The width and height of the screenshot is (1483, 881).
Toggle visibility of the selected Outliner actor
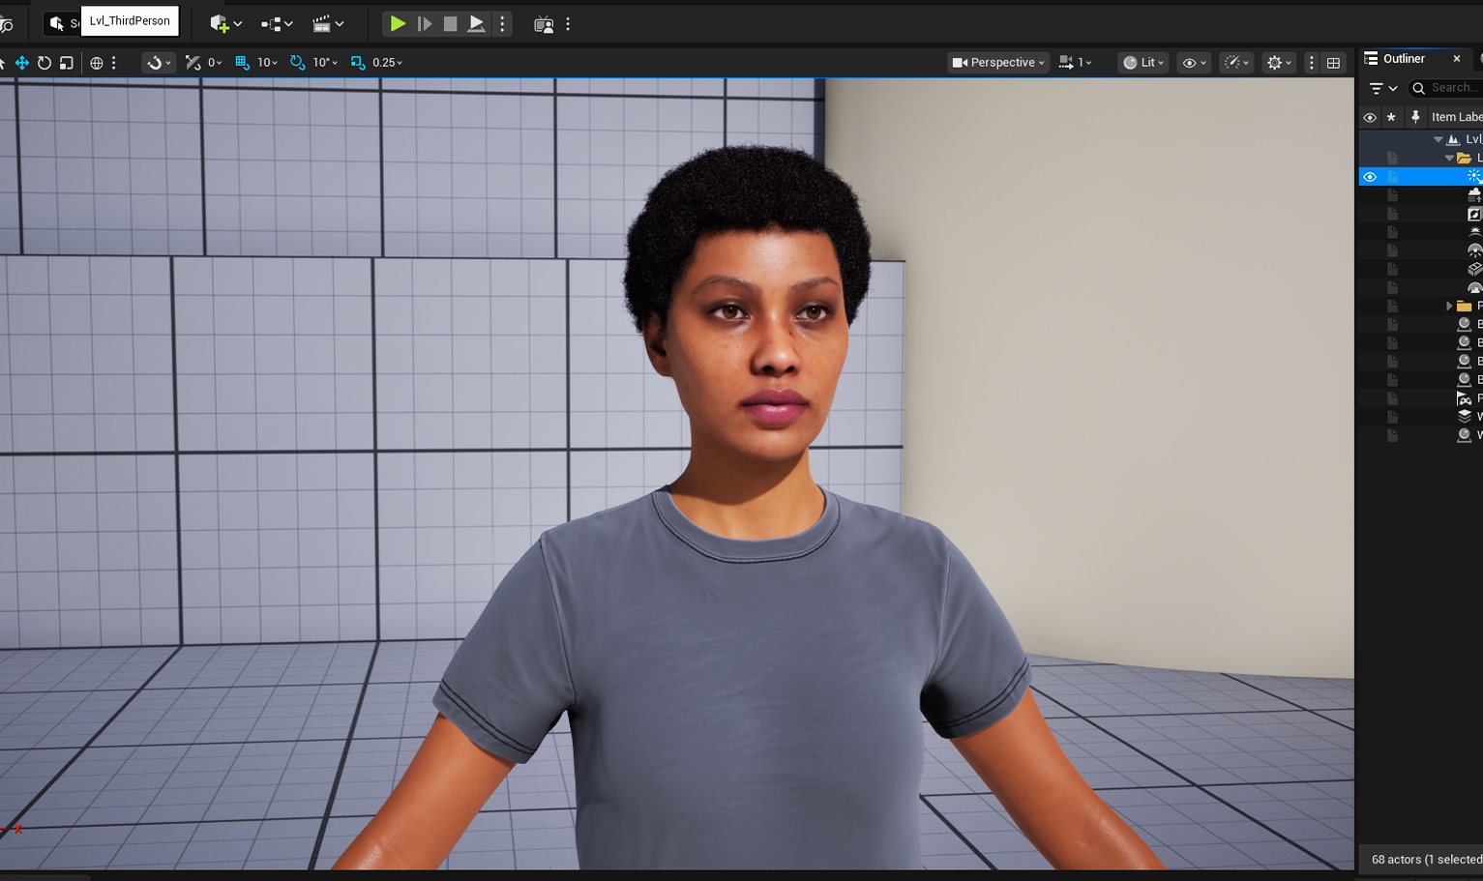click(x=1370, y=176)
